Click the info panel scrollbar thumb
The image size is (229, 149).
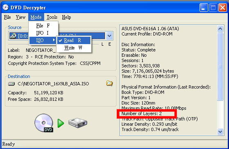(x=220, y=67)
